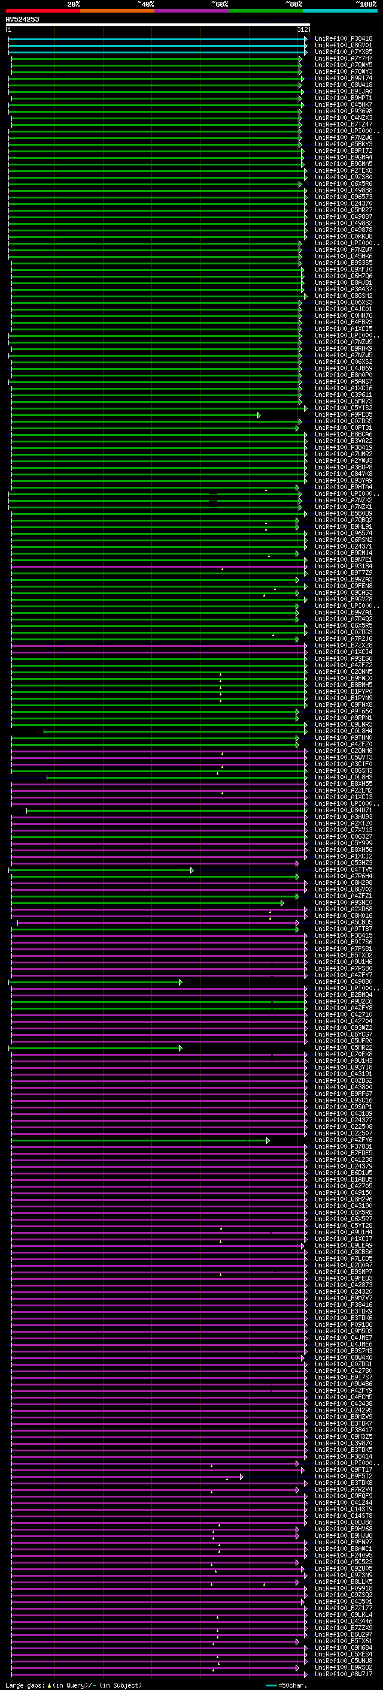This screenshot has height=1690, width=383.
Task: Click the UniRef100_O24379 label
Action: click(x=344, y=1167)
